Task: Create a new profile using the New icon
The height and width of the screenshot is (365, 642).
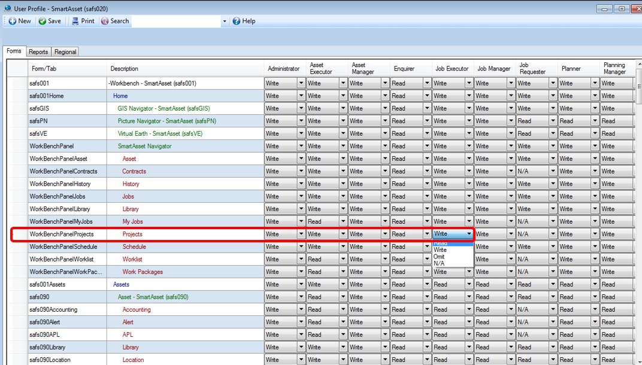Action: tap(18, 21)
